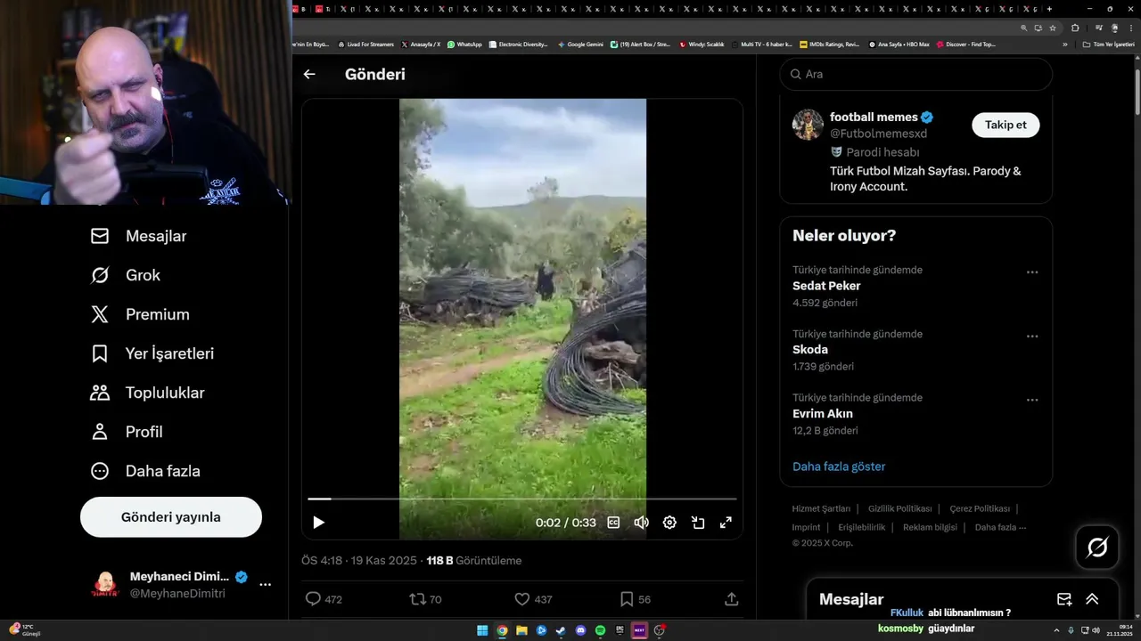Open the floating Grok button
The width and height of the screenshot is (1141, 641).
coord(1097,548)
